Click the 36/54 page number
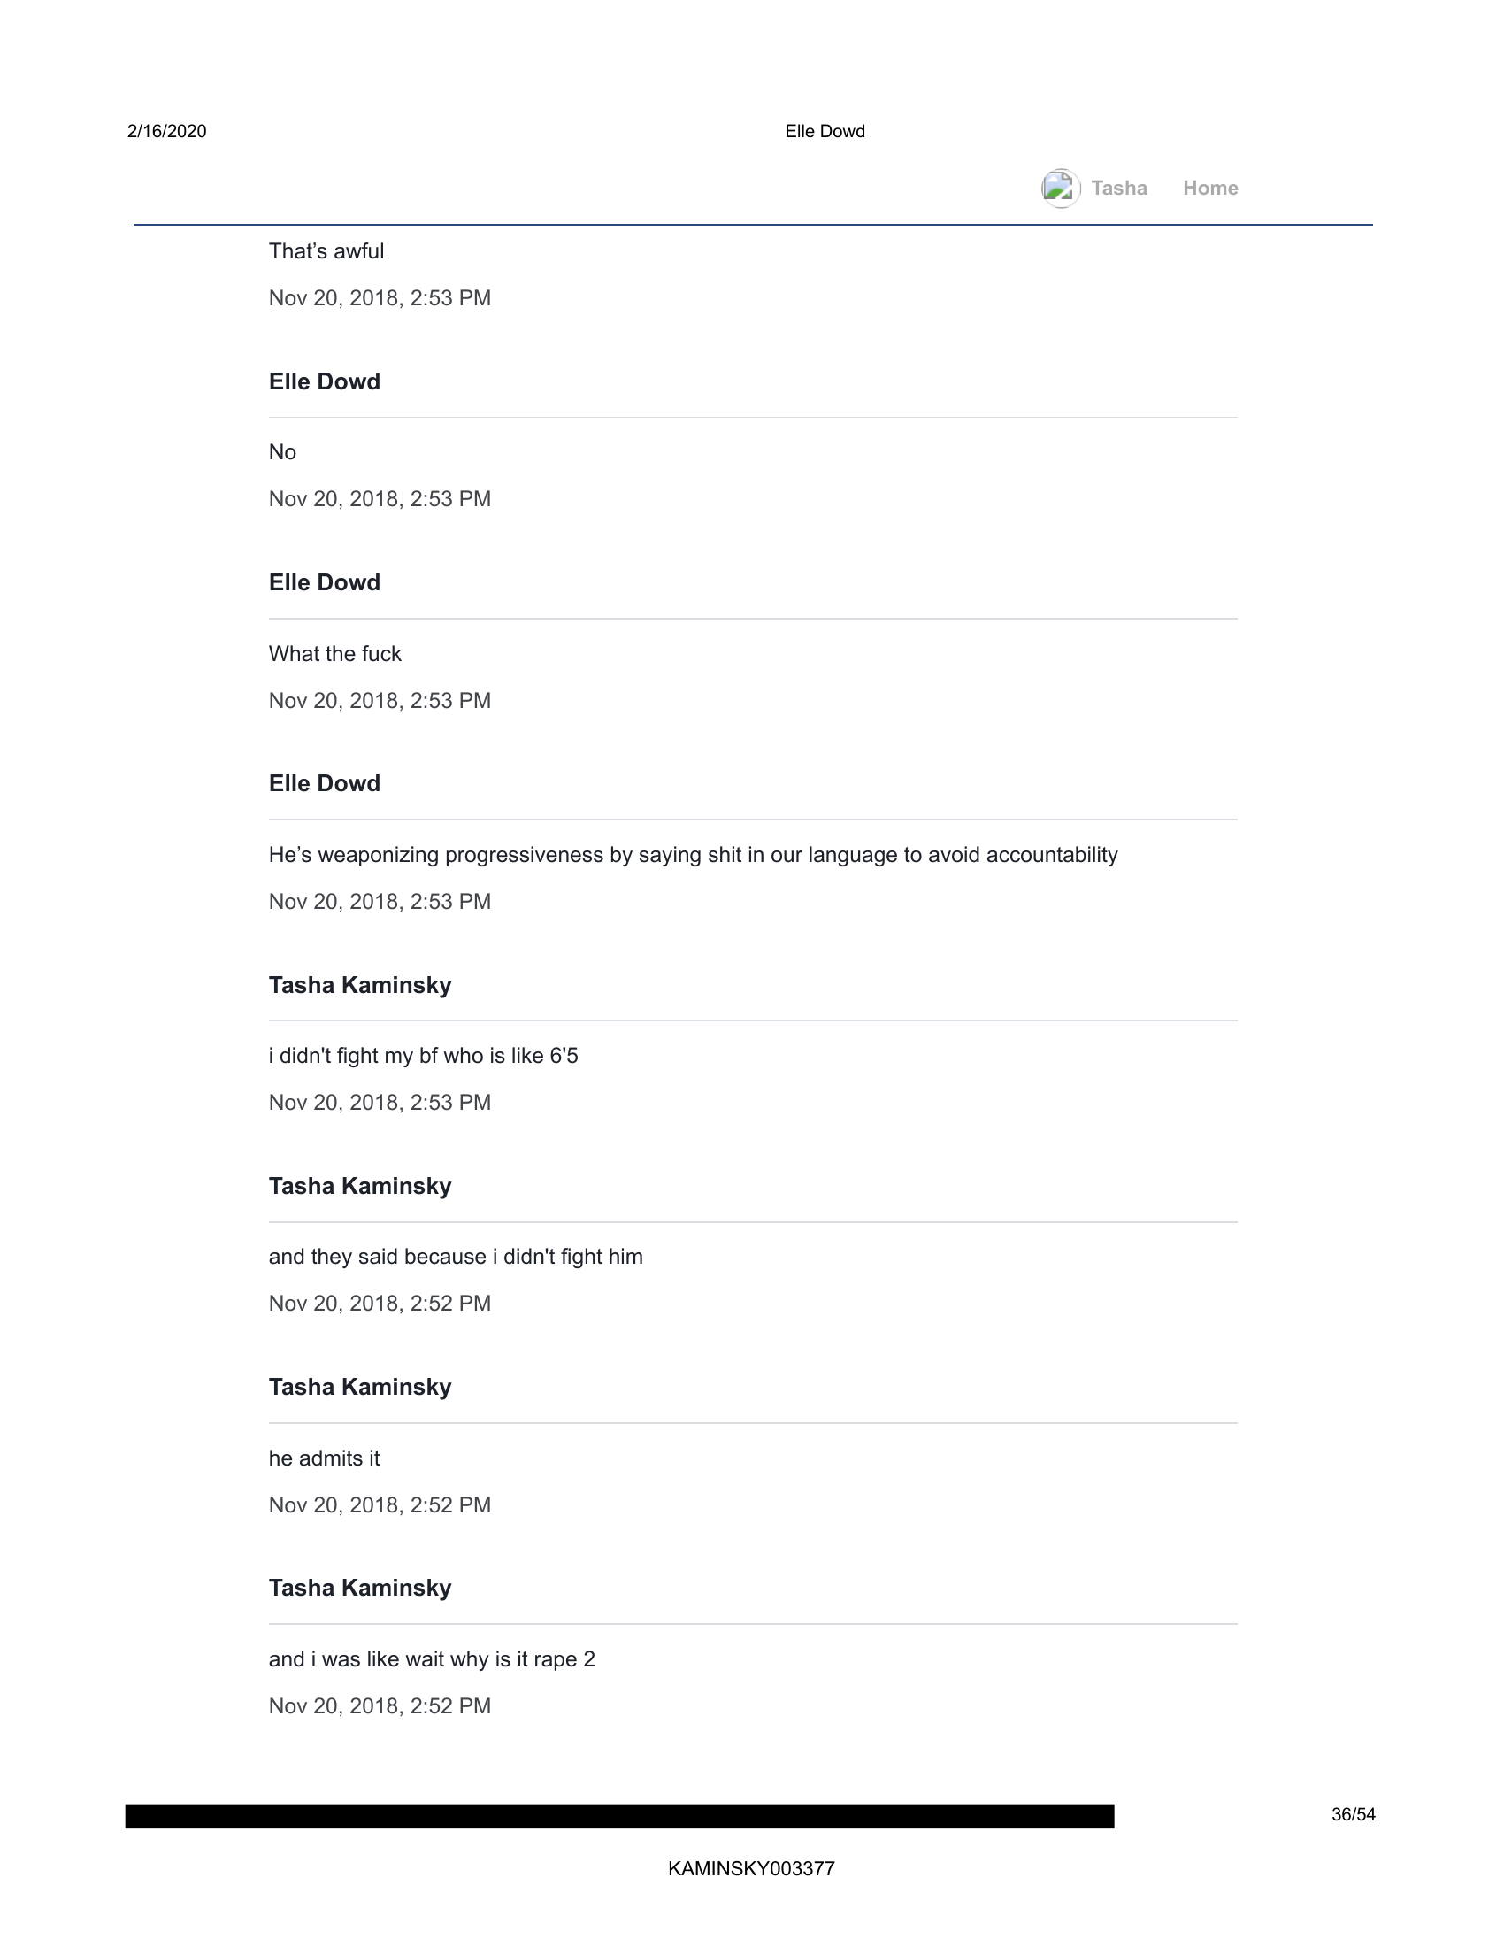 tap(1353, 1814)
